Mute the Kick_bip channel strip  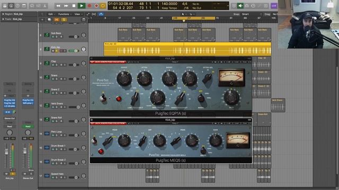pos(6,174)
